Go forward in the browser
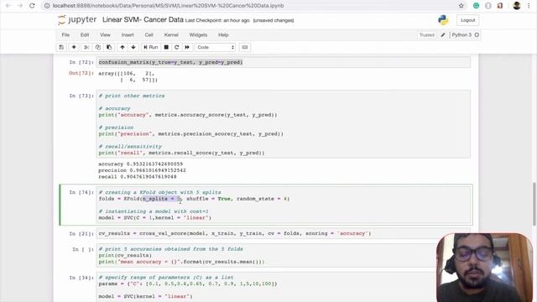The image size is (537, 302). [x=20, y=6]
